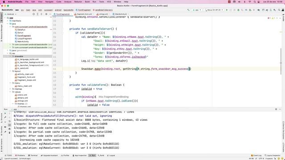Select DataAux class in the tree
285x160 pixels.
[21, 30]
